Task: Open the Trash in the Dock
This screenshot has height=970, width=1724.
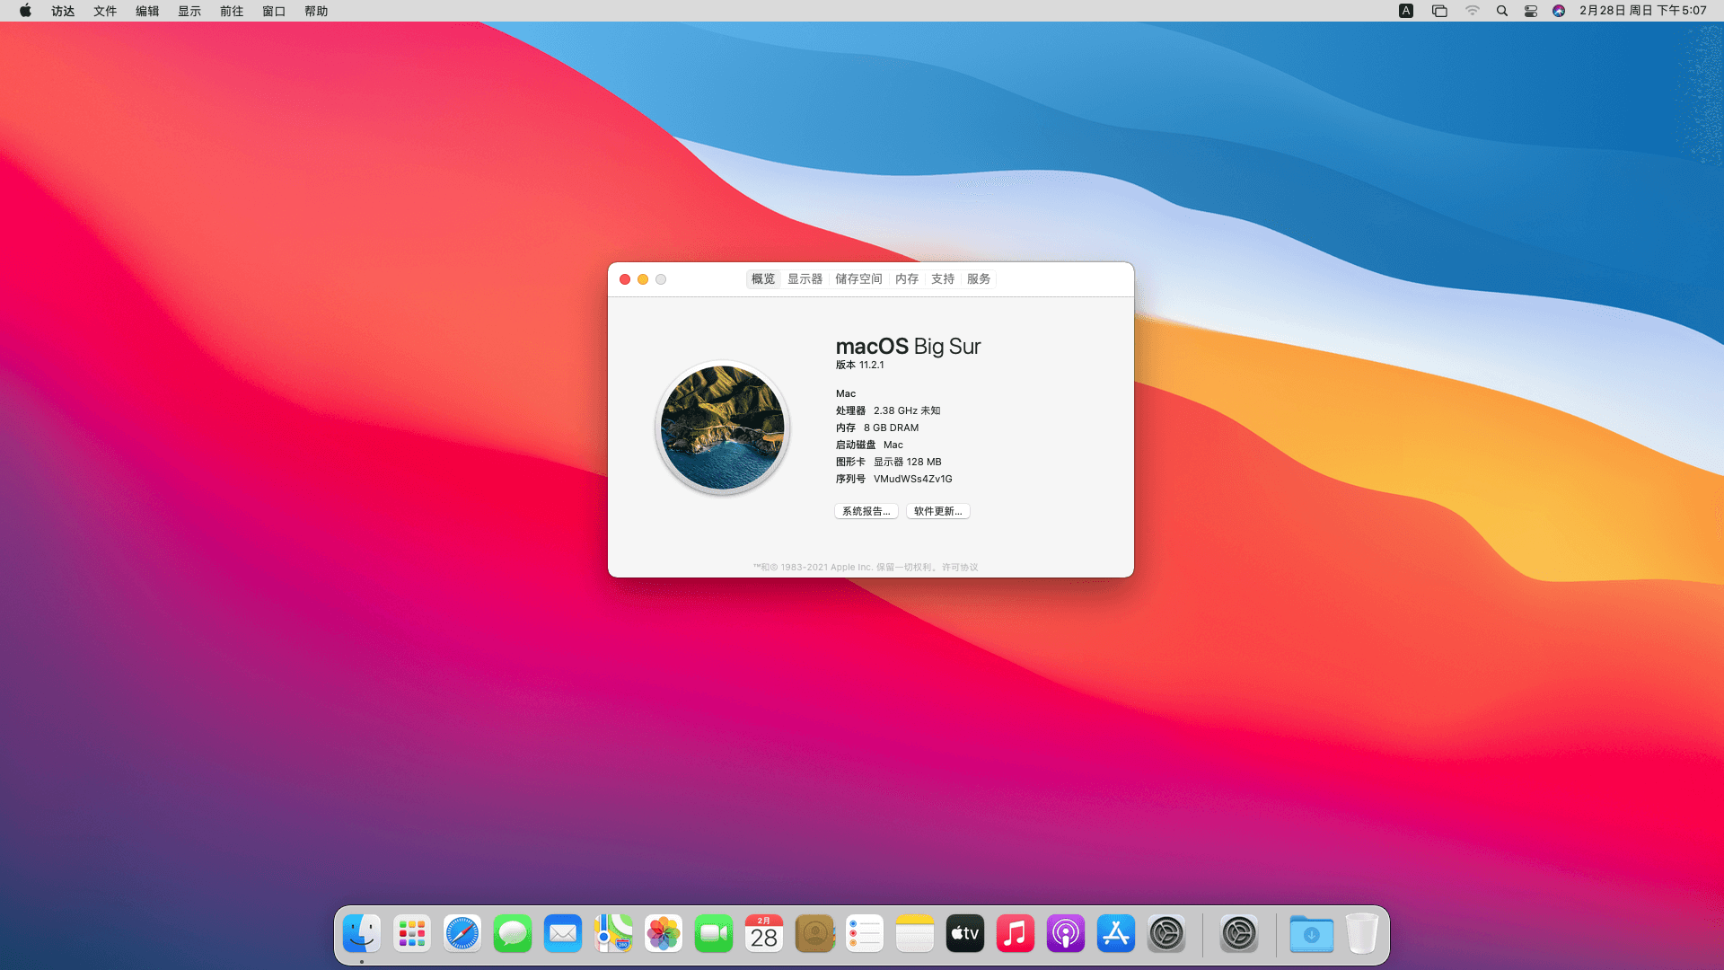Action: [x=1362, y=934]
